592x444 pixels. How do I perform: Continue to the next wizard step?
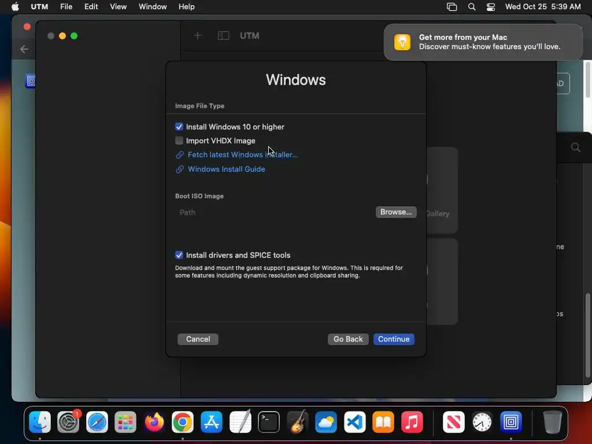[394, 339]
